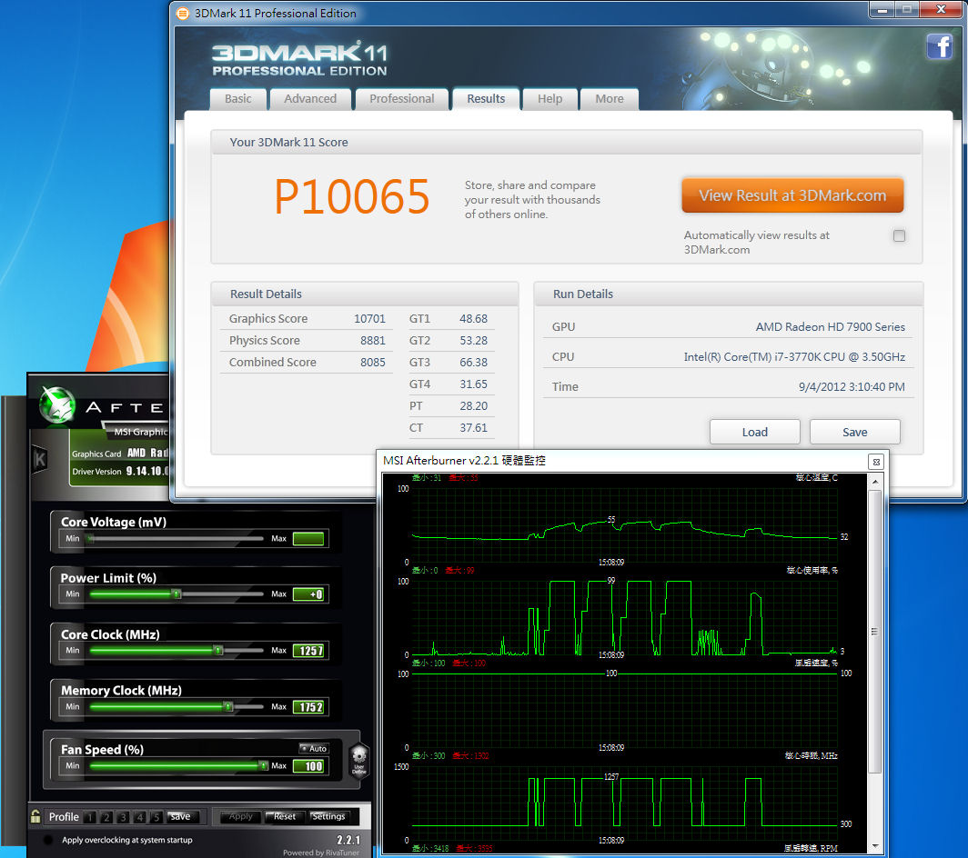Viewport: 968px width, 858px height.
Task: Click the Core Clock 1257 value box
Action: [x=310, y=650]
